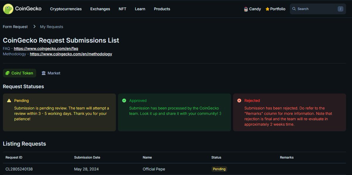Viewport: 352px width, 175px height.
Task: Open My Requests breadcrumb
Action: click(52, 27)
